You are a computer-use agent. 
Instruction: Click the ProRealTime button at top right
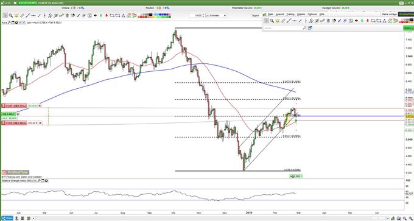coord(406,14)
